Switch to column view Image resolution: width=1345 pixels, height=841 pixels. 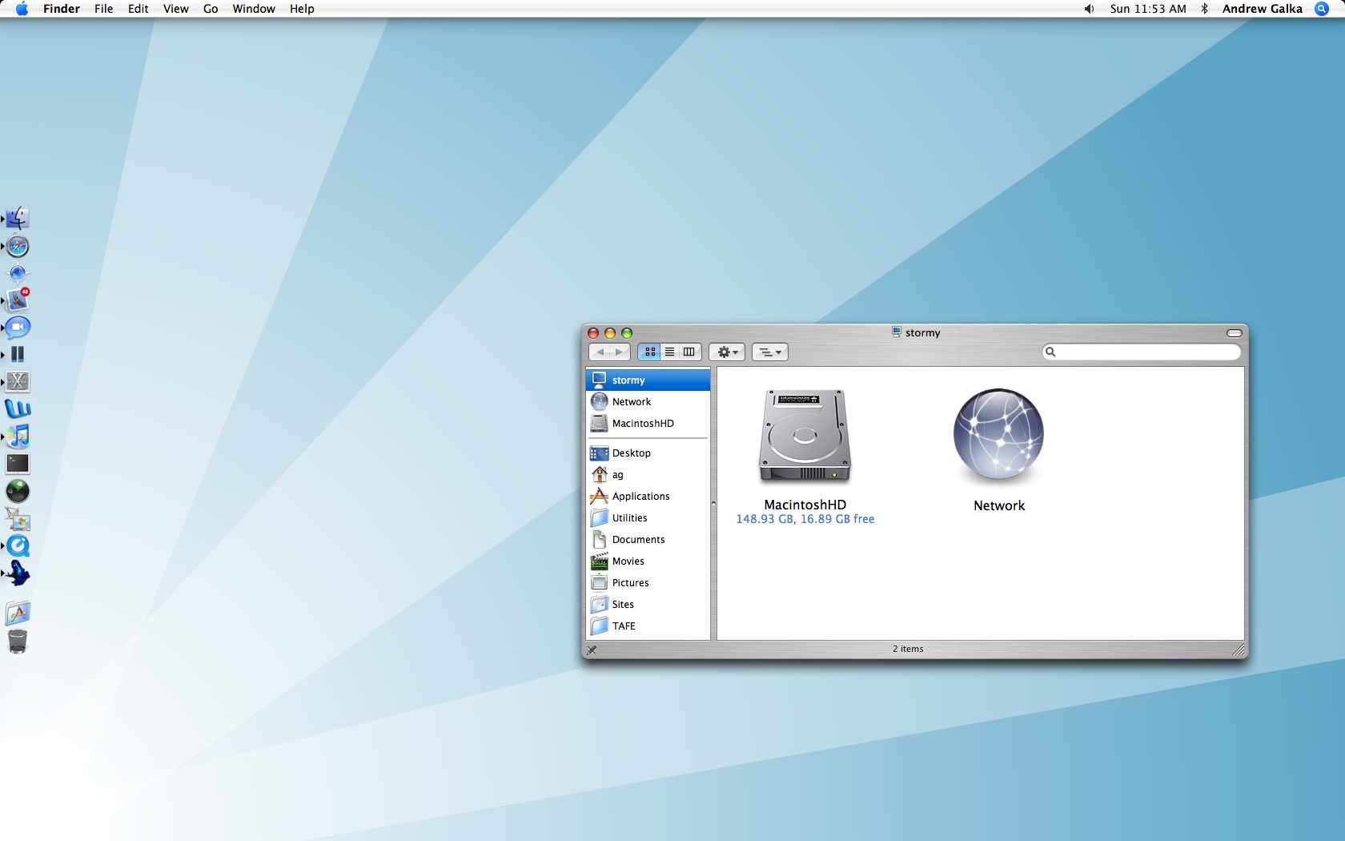(689, 352)
